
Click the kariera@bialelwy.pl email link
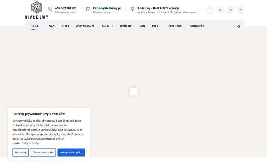pyautogui.click(x=107, y=8)
